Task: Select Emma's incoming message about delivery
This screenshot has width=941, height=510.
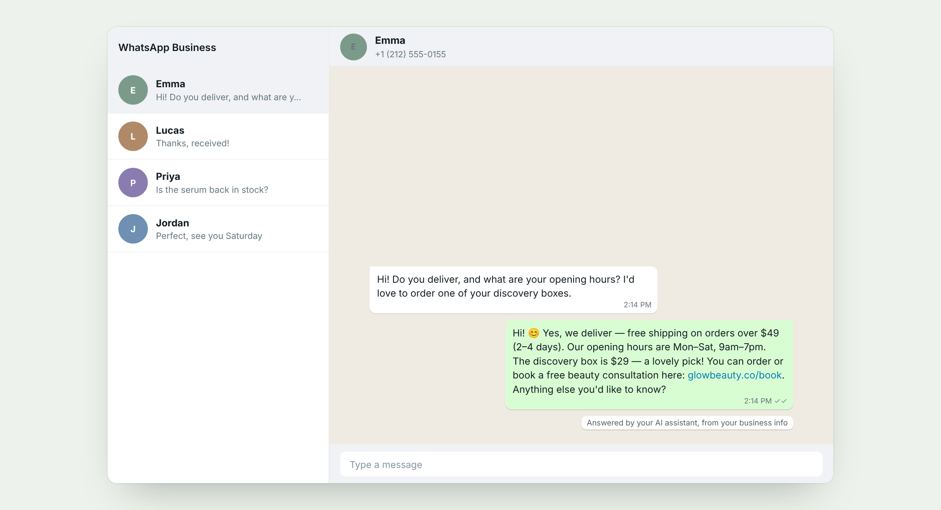Action: pos(513,290)
